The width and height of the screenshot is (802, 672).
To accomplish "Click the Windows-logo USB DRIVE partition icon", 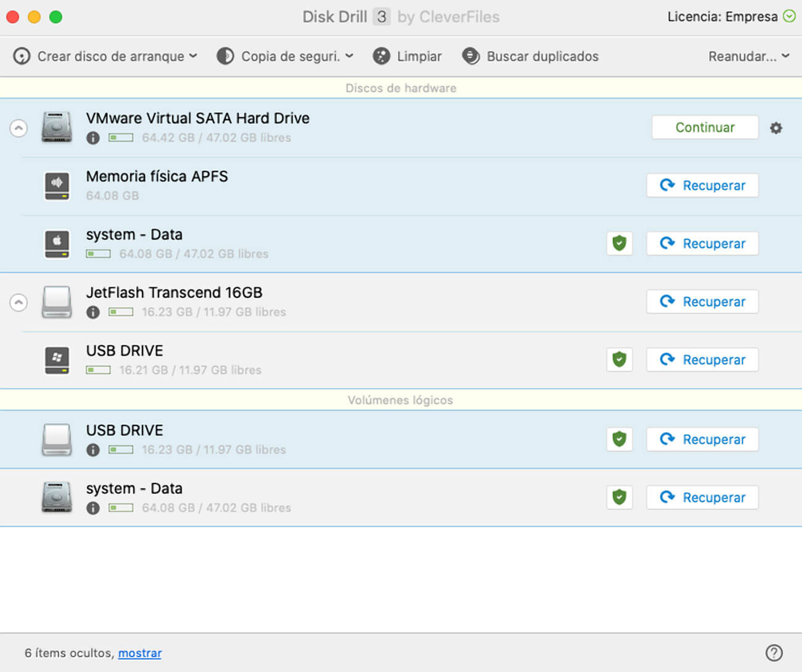I will [x=57, y=359].
